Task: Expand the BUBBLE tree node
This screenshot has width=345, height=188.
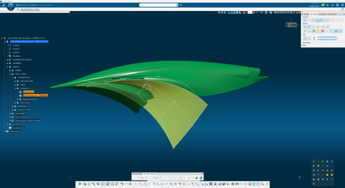Action: click(x=10, y=70)
